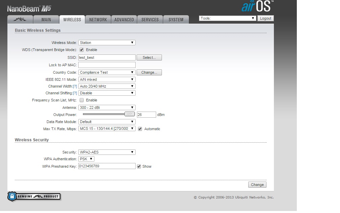Go to the SERVICES tab
Viewport: 340px width, 213px height.
pyautogui.click(x=150, y=20)
